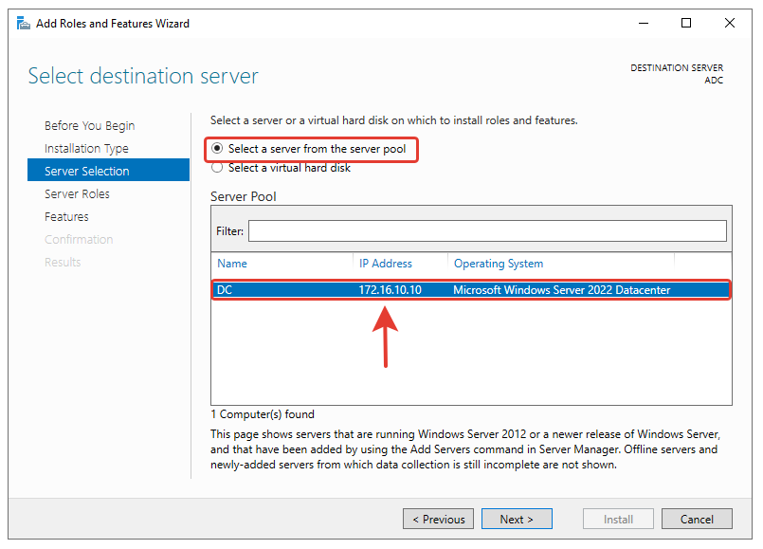Click inside the Filter text box

[487, 231]
